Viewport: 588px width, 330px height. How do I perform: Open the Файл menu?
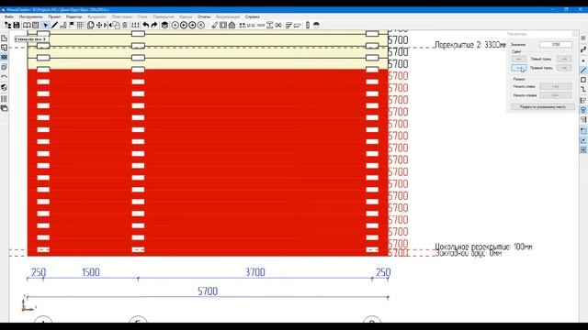point(9,16)
